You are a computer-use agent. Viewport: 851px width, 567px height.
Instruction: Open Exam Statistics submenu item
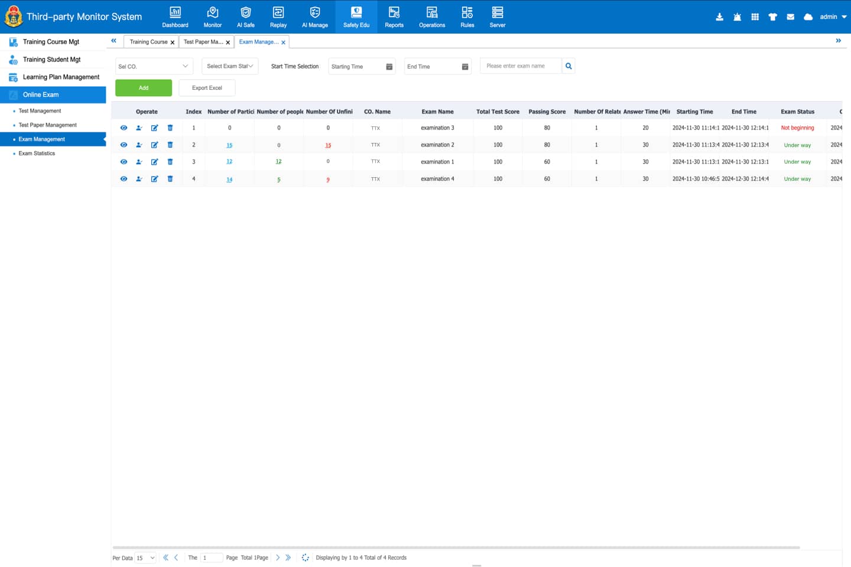click(x=37, y=154)
